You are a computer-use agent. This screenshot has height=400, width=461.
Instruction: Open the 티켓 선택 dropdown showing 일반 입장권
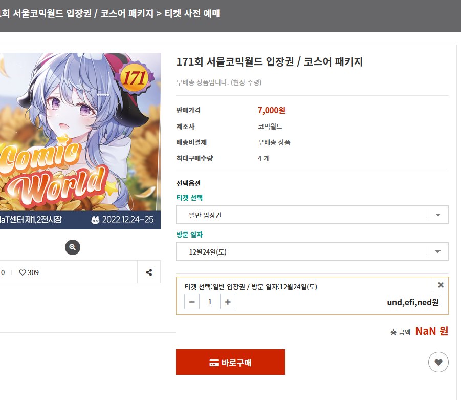[312, 215]
